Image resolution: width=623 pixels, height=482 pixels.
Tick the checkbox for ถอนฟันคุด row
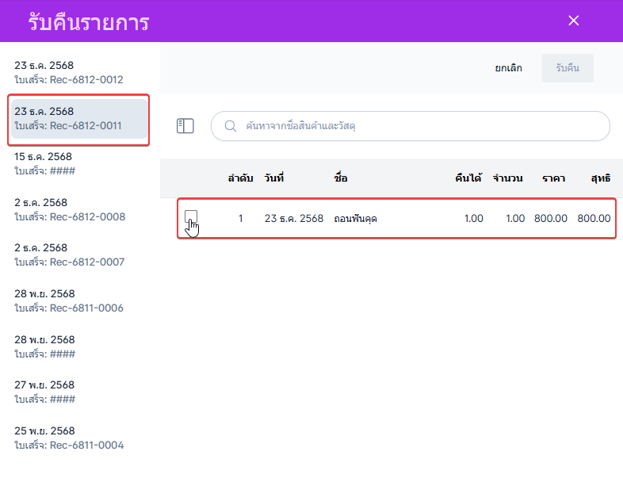(x=191, y=216)
